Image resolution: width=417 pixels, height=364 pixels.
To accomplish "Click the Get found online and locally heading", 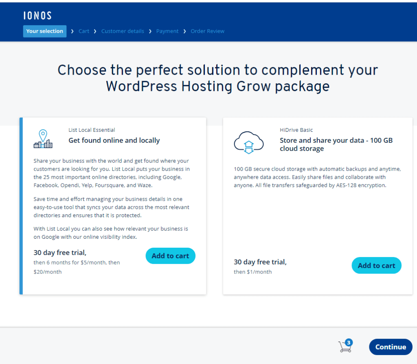I will pos(114,140).
